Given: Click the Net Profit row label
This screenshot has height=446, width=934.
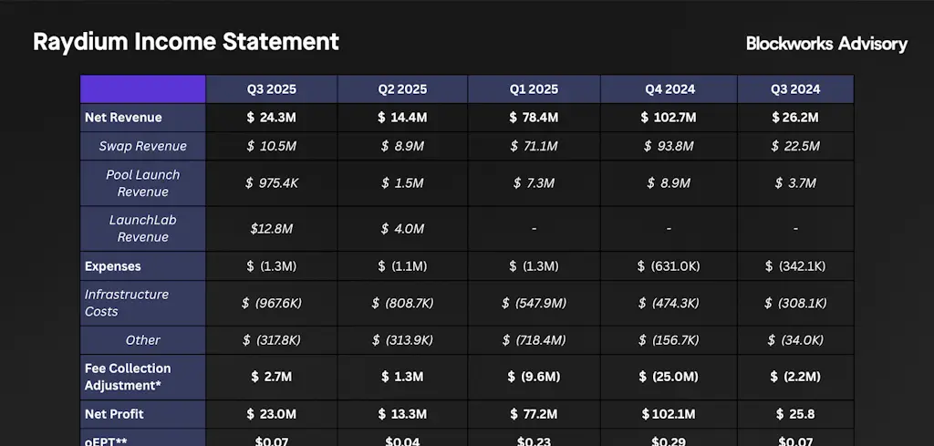Looking at the screenshot, I should click(x=114, y=414).
